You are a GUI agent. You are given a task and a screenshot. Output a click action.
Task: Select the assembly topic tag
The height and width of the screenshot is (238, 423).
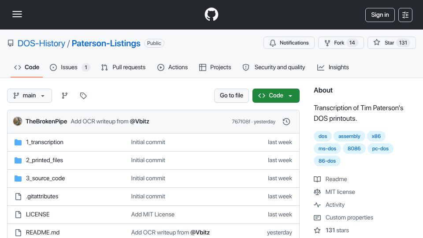(x=349, y=136)
